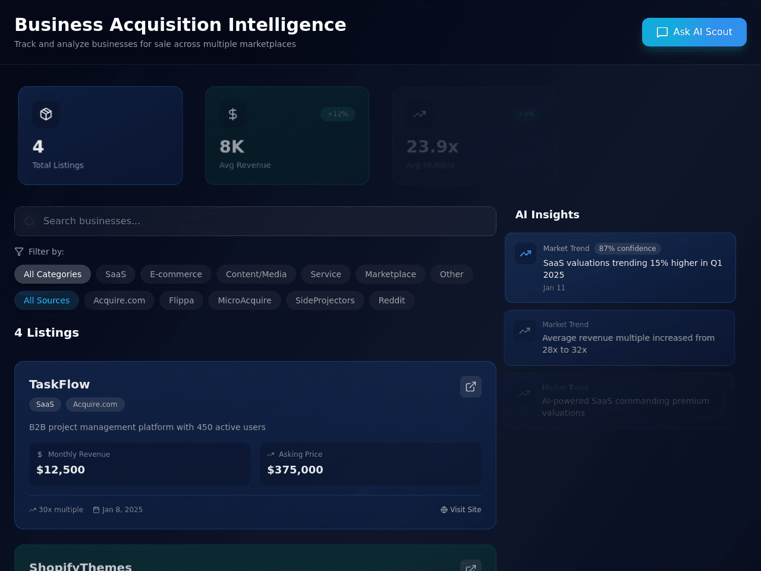Click the search icon in the search bar

click(x=29, y=221)
